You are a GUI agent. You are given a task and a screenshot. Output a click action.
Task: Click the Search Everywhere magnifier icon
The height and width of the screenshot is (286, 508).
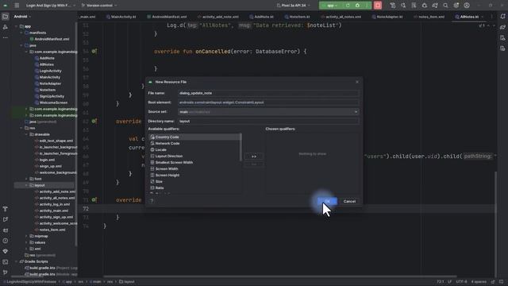(445, 6)
